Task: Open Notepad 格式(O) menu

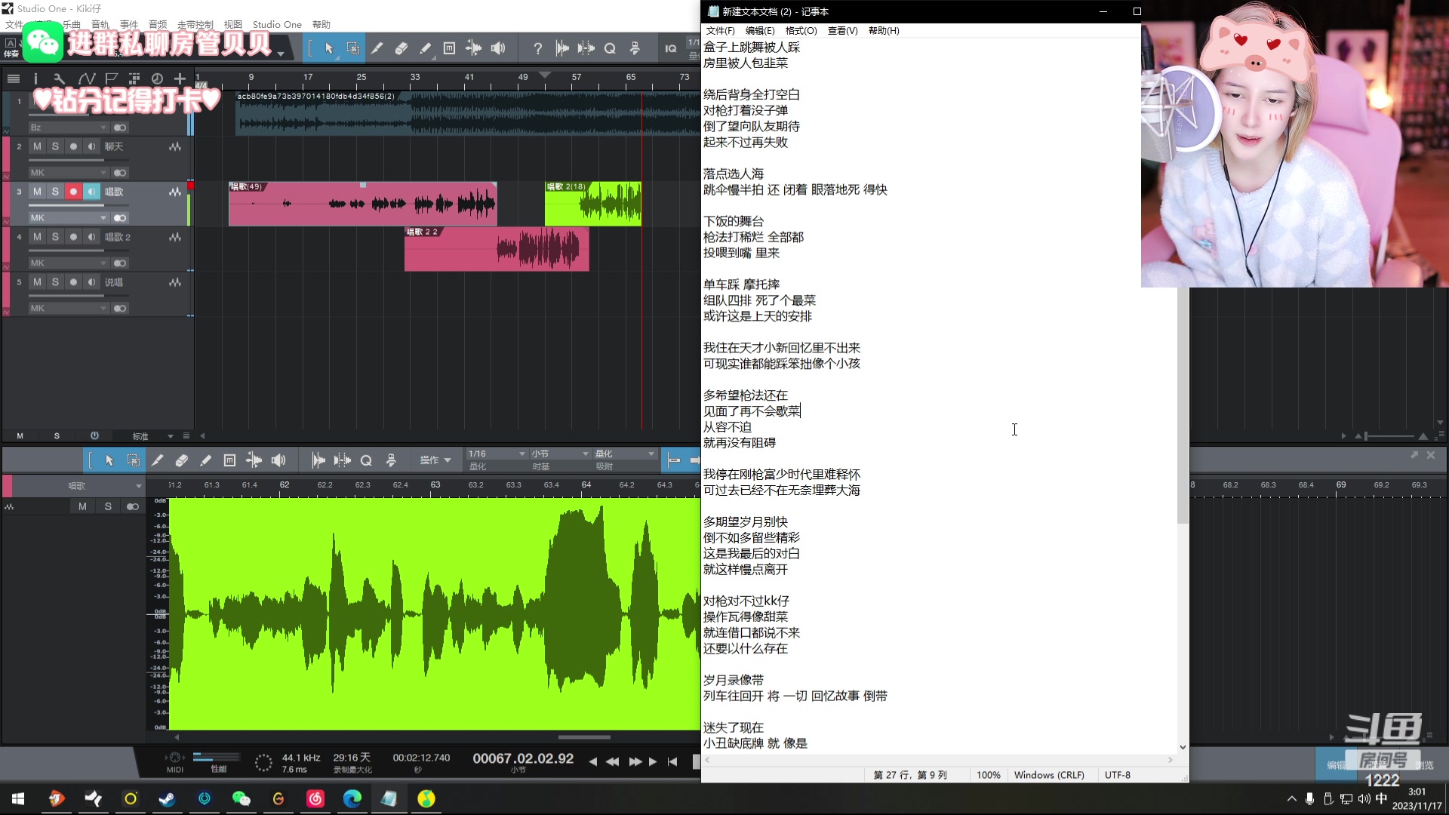Action: (x=801, y=31)
